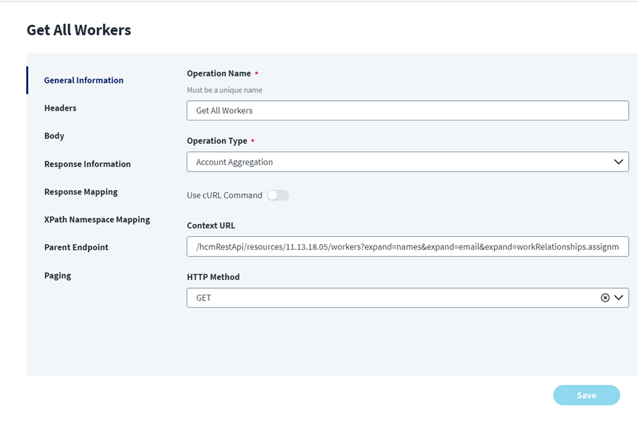
Task: Open the Response Information section
Action: [x=88, y=164]
